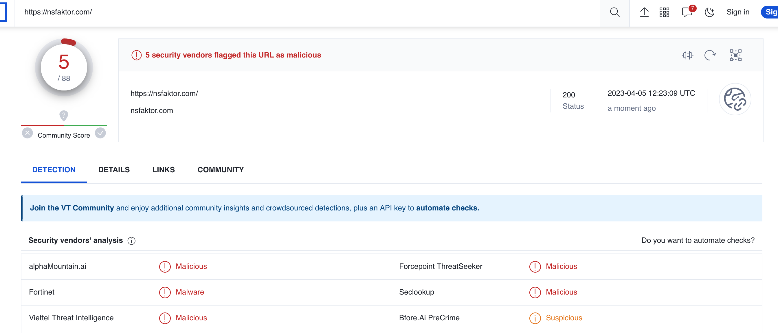Open the automate checks link
The width and height of the screenshot is (778, 333).
point(447,208)
